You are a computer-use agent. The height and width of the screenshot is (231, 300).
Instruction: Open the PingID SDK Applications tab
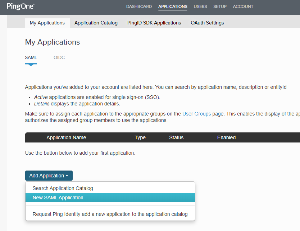click(154, 23)
